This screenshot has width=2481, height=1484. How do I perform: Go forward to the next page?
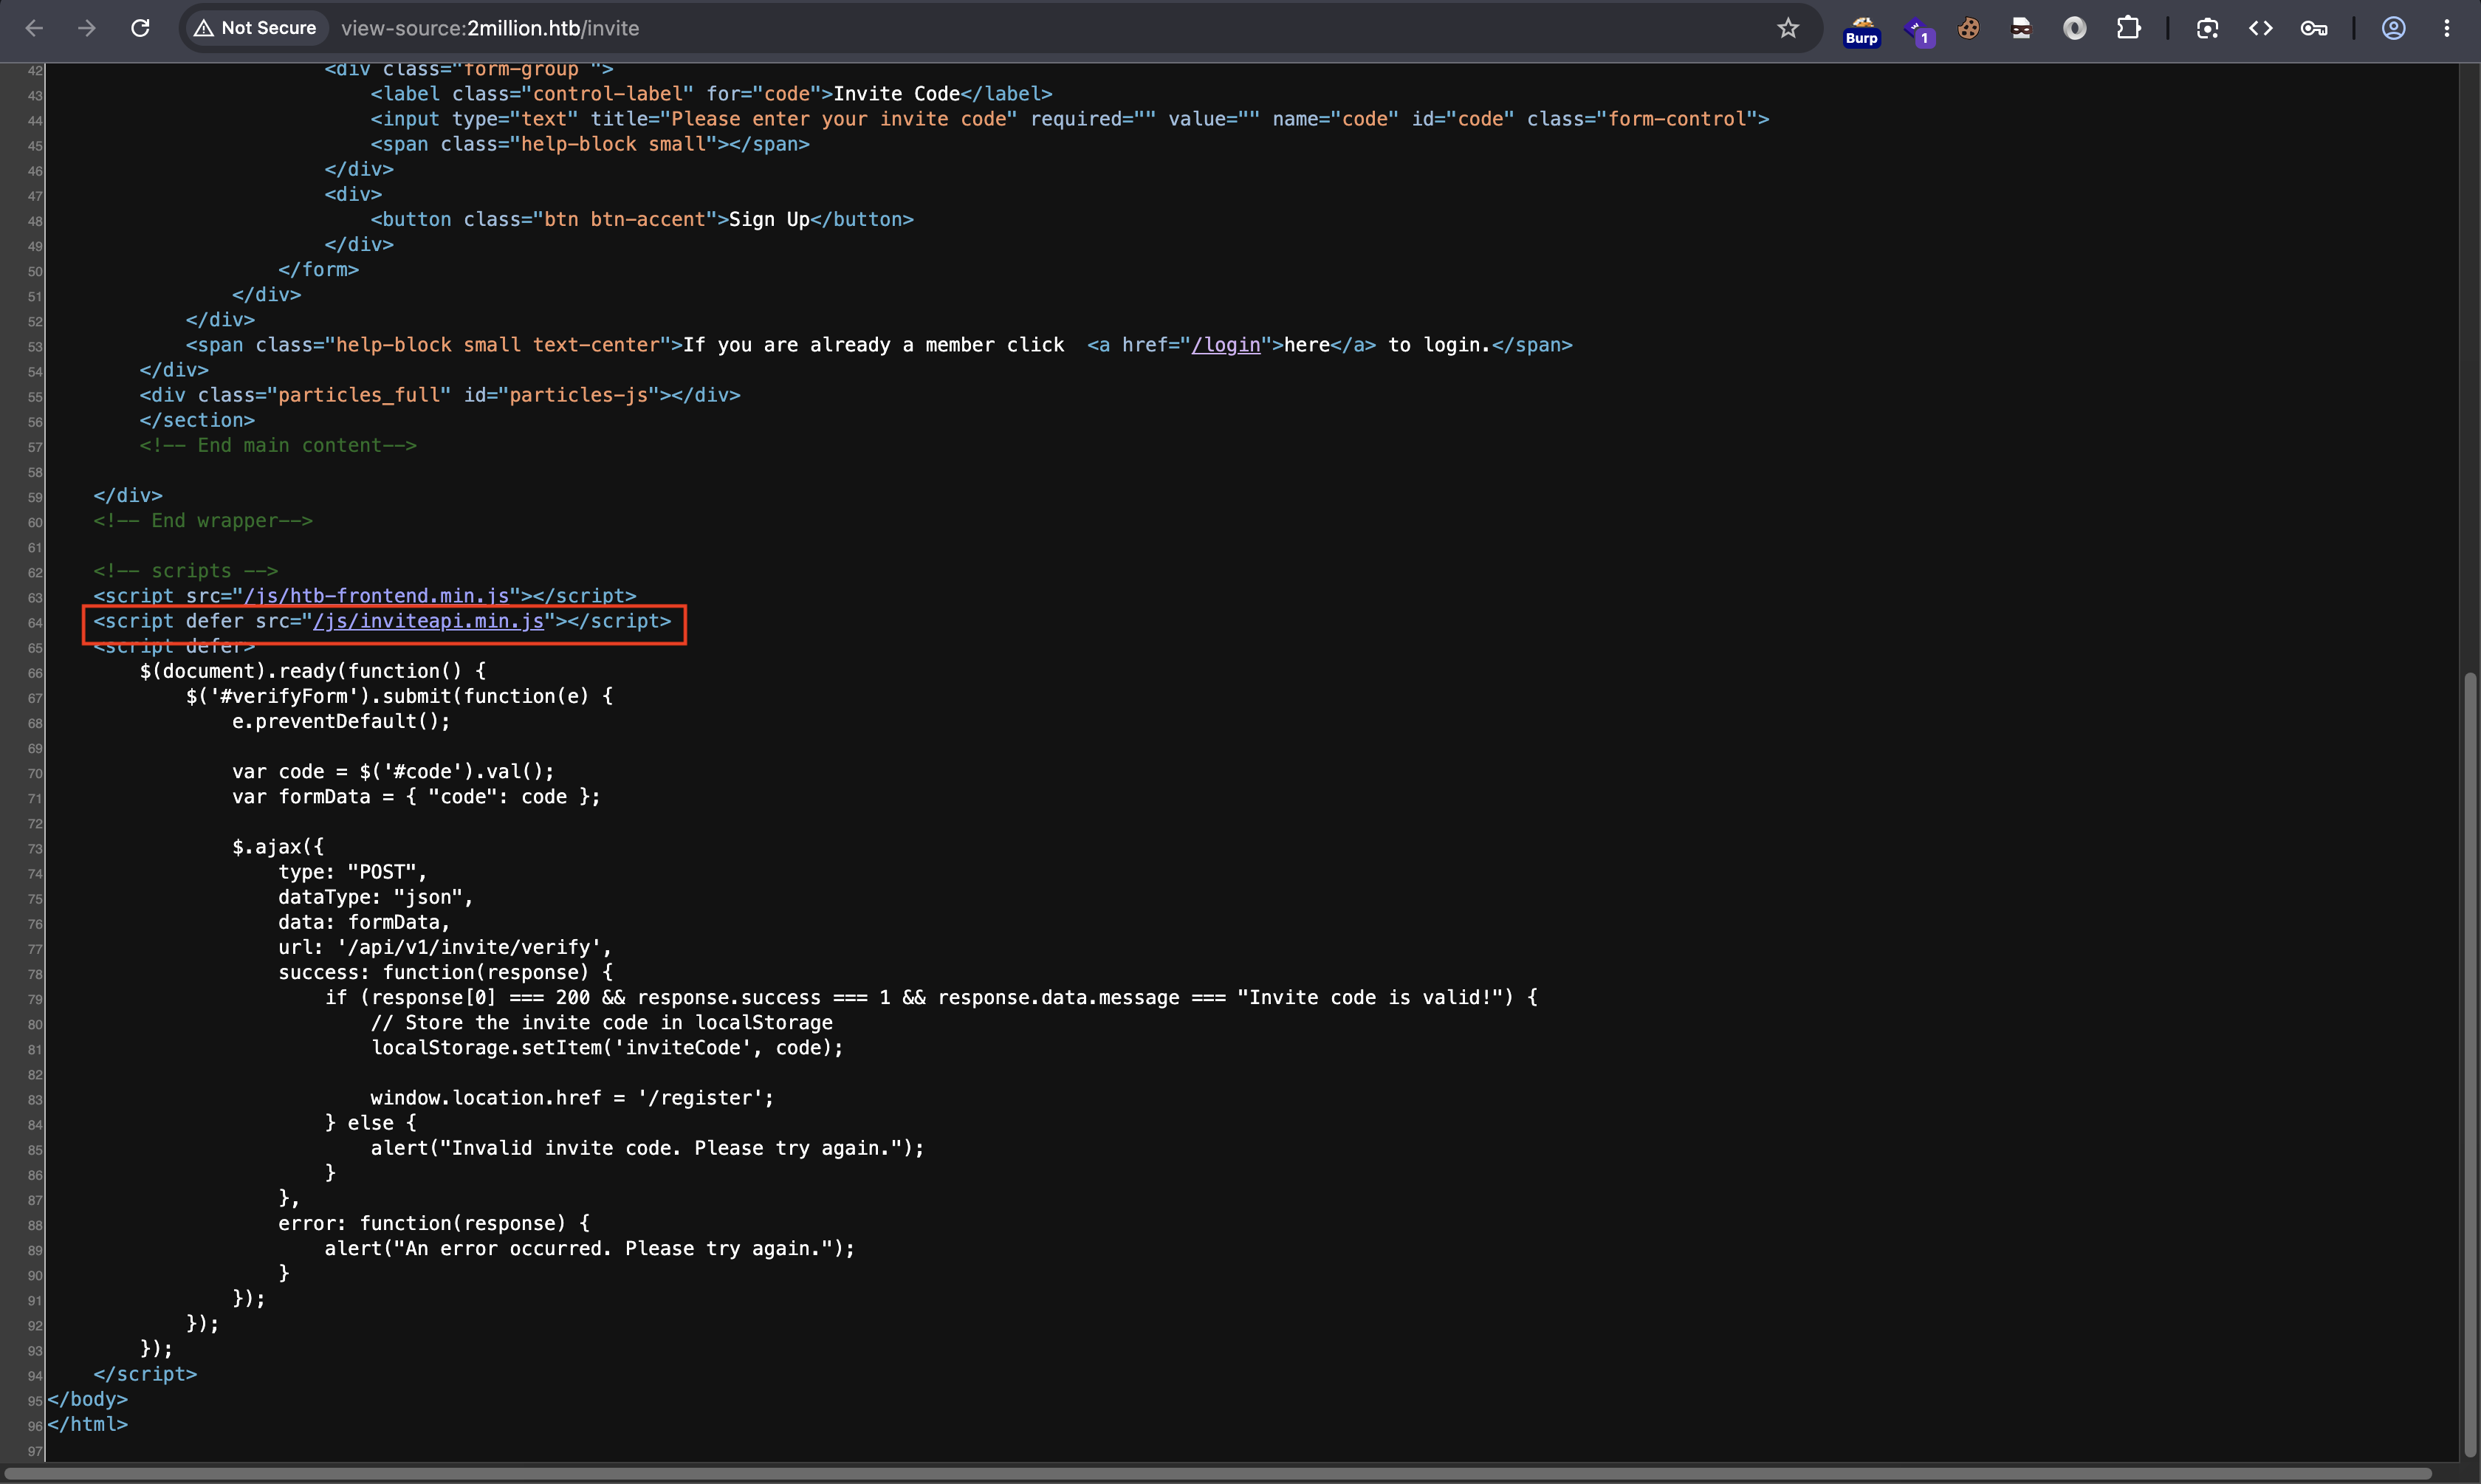[x=87, y=28]
